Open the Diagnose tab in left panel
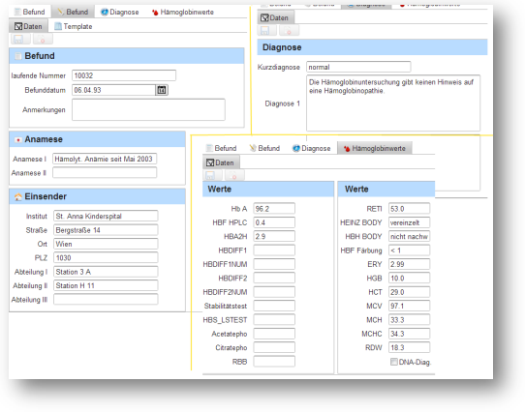This screenshot has width=525, height=412. point(120,12)
